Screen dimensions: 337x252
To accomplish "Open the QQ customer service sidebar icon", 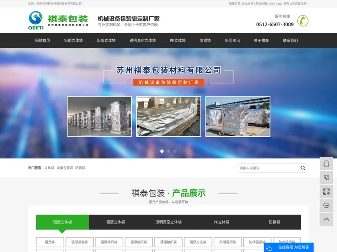I will tap(326, 164).
